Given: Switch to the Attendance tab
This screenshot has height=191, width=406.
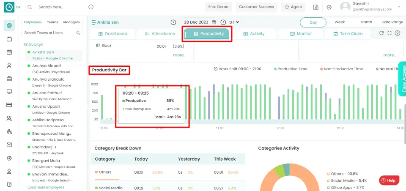Looking at the screenshot, I should point(160,34).
